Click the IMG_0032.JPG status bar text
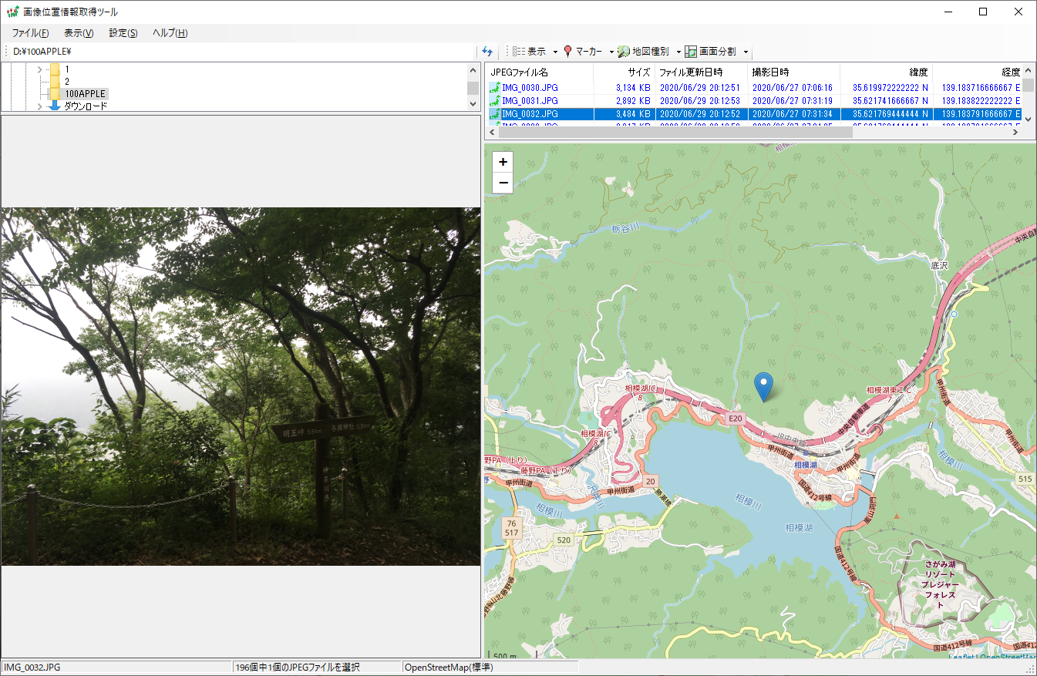 coord(32,668)
